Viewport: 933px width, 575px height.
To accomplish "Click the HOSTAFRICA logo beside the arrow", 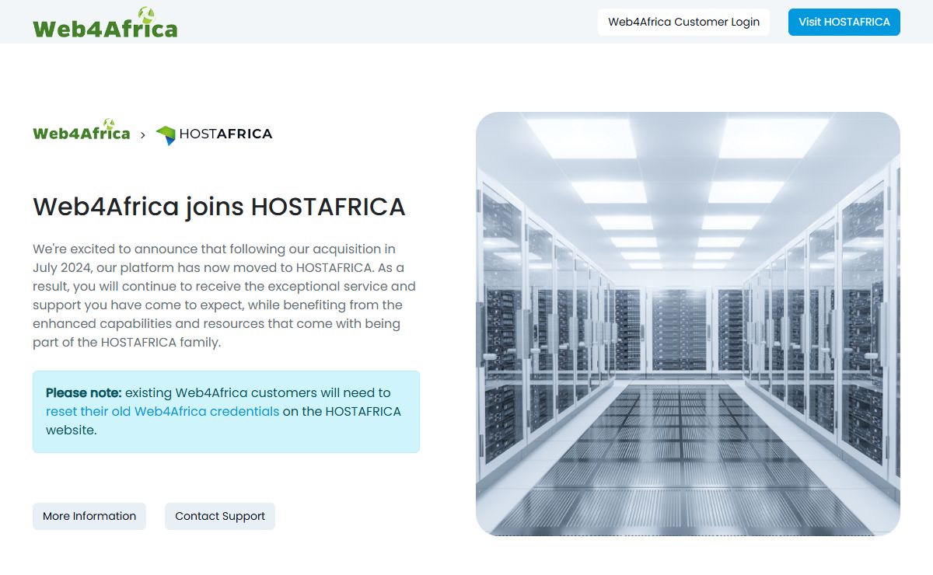I will (x=214, y=134).
